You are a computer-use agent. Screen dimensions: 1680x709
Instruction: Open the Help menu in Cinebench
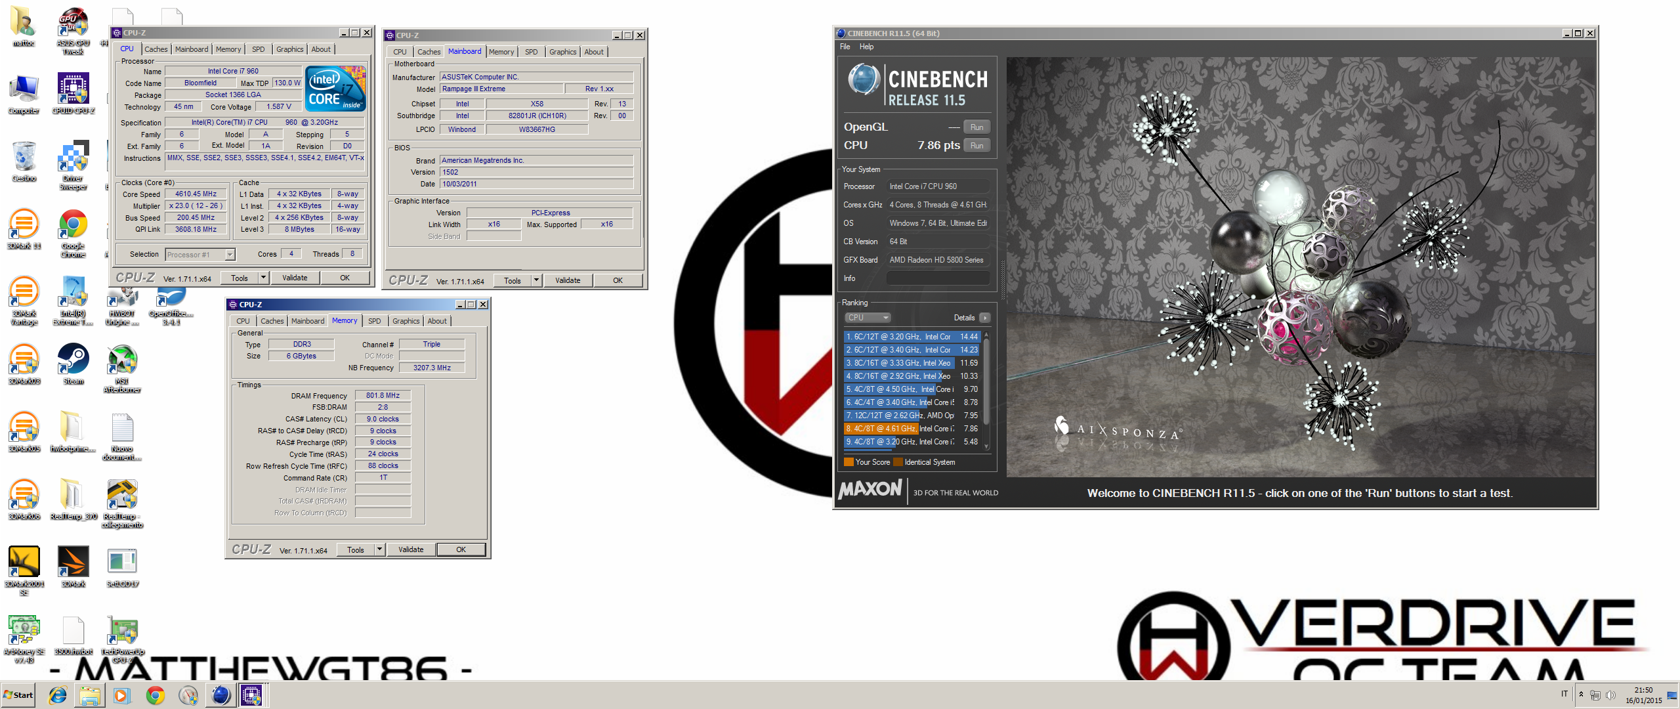866,47
